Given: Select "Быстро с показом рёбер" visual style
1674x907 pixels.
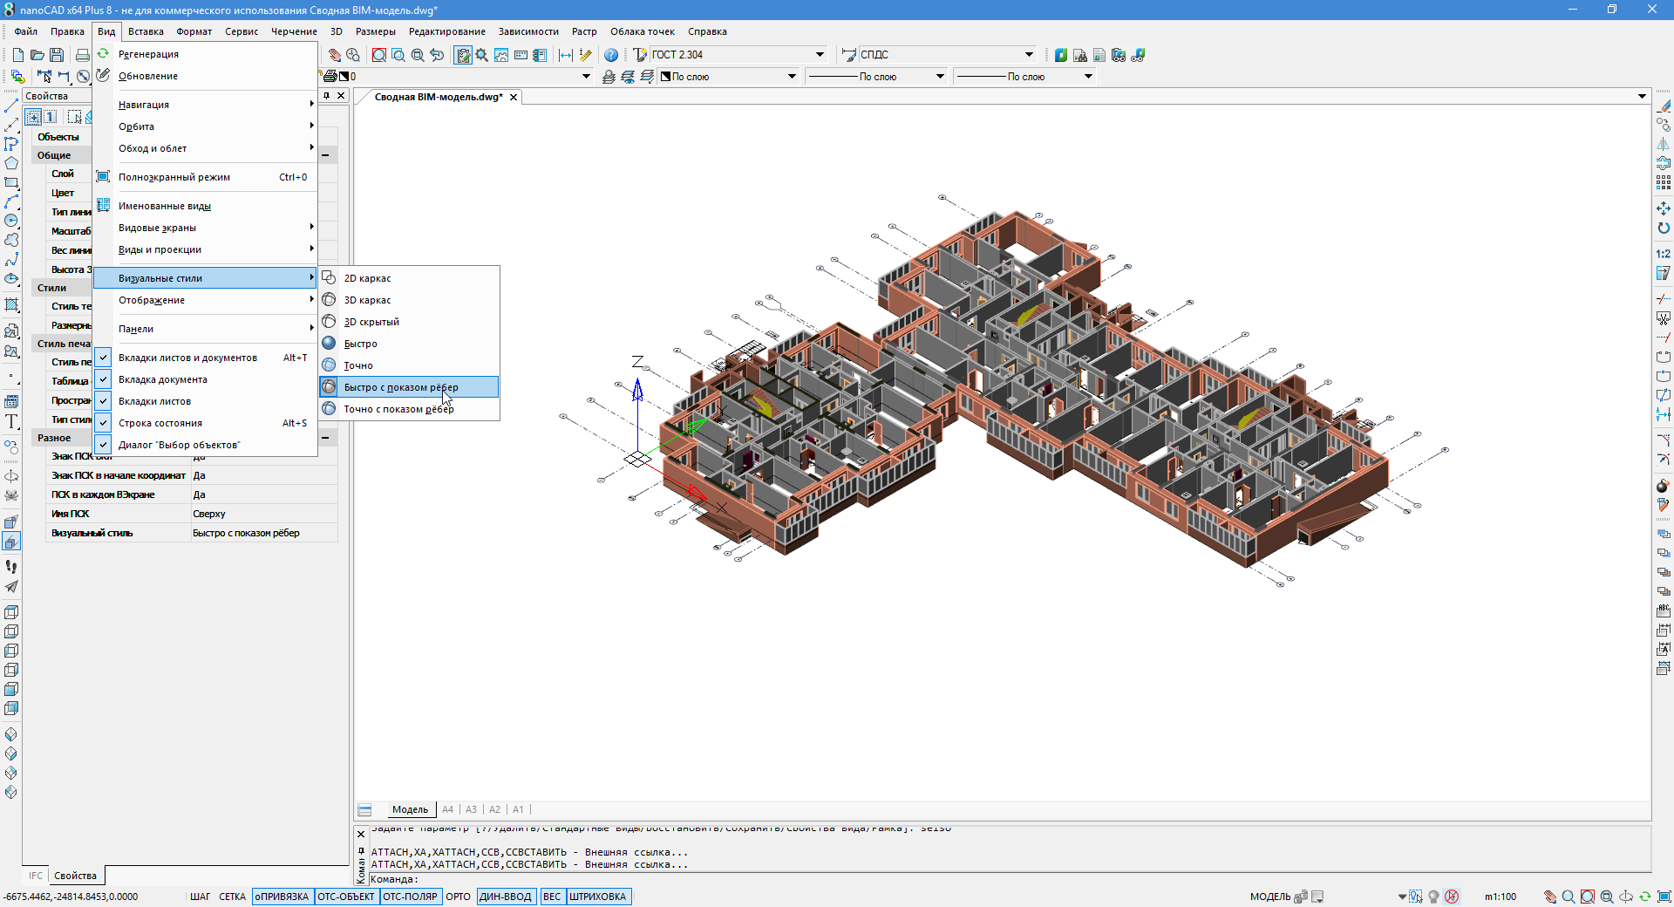Looking at the screenshot, I should (403, 386).
